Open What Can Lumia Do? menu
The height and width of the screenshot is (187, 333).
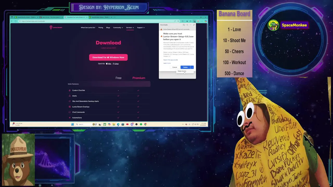88,28
